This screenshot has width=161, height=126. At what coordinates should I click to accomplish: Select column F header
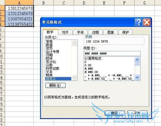pyautogui.click(x=124, y=3)
